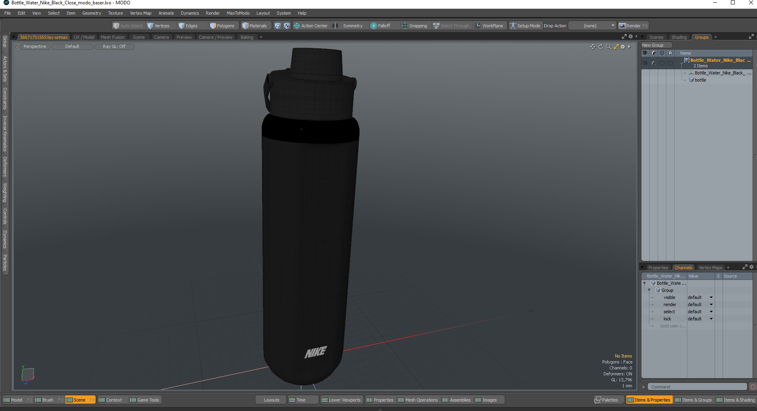The height and width of the screenshot is (411, 757).
Task: Switch to the Vertex Maps tab
Action: click(710, 268)
